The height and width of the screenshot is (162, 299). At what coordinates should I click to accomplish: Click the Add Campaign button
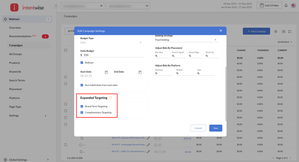256,31
